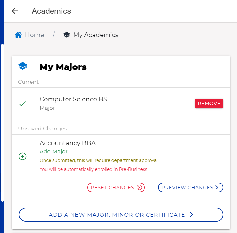
Task: Click the Add Major green label
Action: pyautogui.click(x=54, y=151)
